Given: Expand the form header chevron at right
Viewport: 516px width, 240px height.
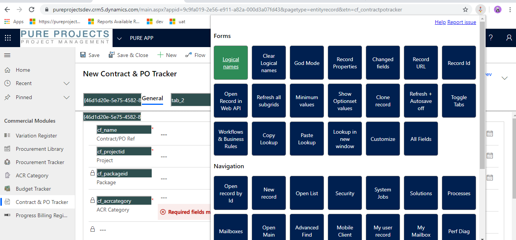Looking at the screenshot, I should (x=505, y=78).
